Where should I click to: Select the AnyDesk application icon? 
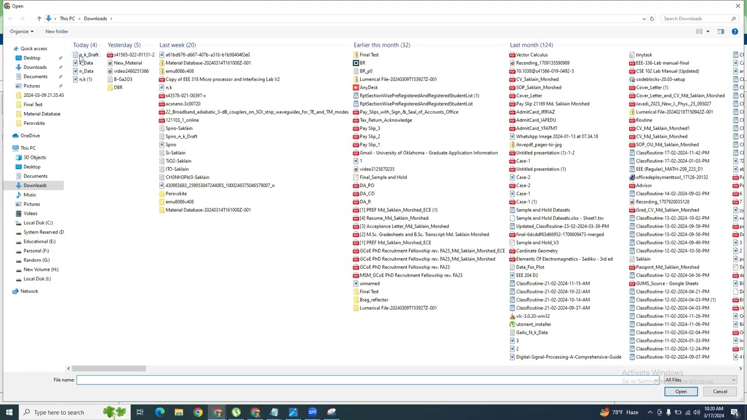tap(356, 87)
